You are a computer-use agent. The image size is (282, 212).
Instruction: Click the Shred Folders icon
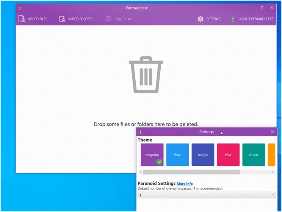[62, 19]
